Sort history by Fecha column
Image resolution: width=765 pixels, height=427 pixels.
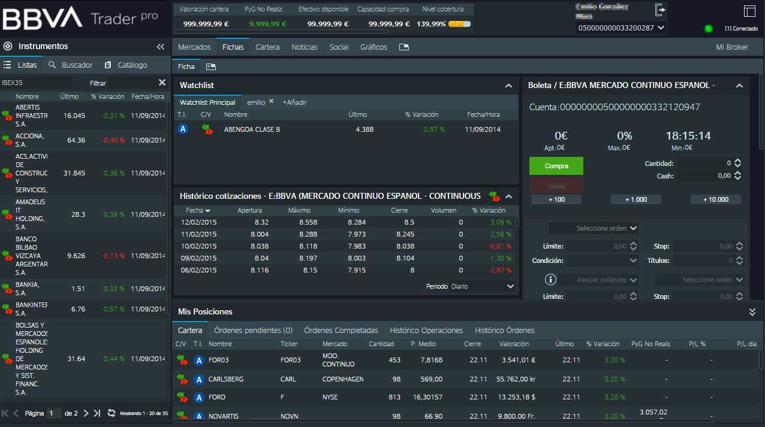198,210
